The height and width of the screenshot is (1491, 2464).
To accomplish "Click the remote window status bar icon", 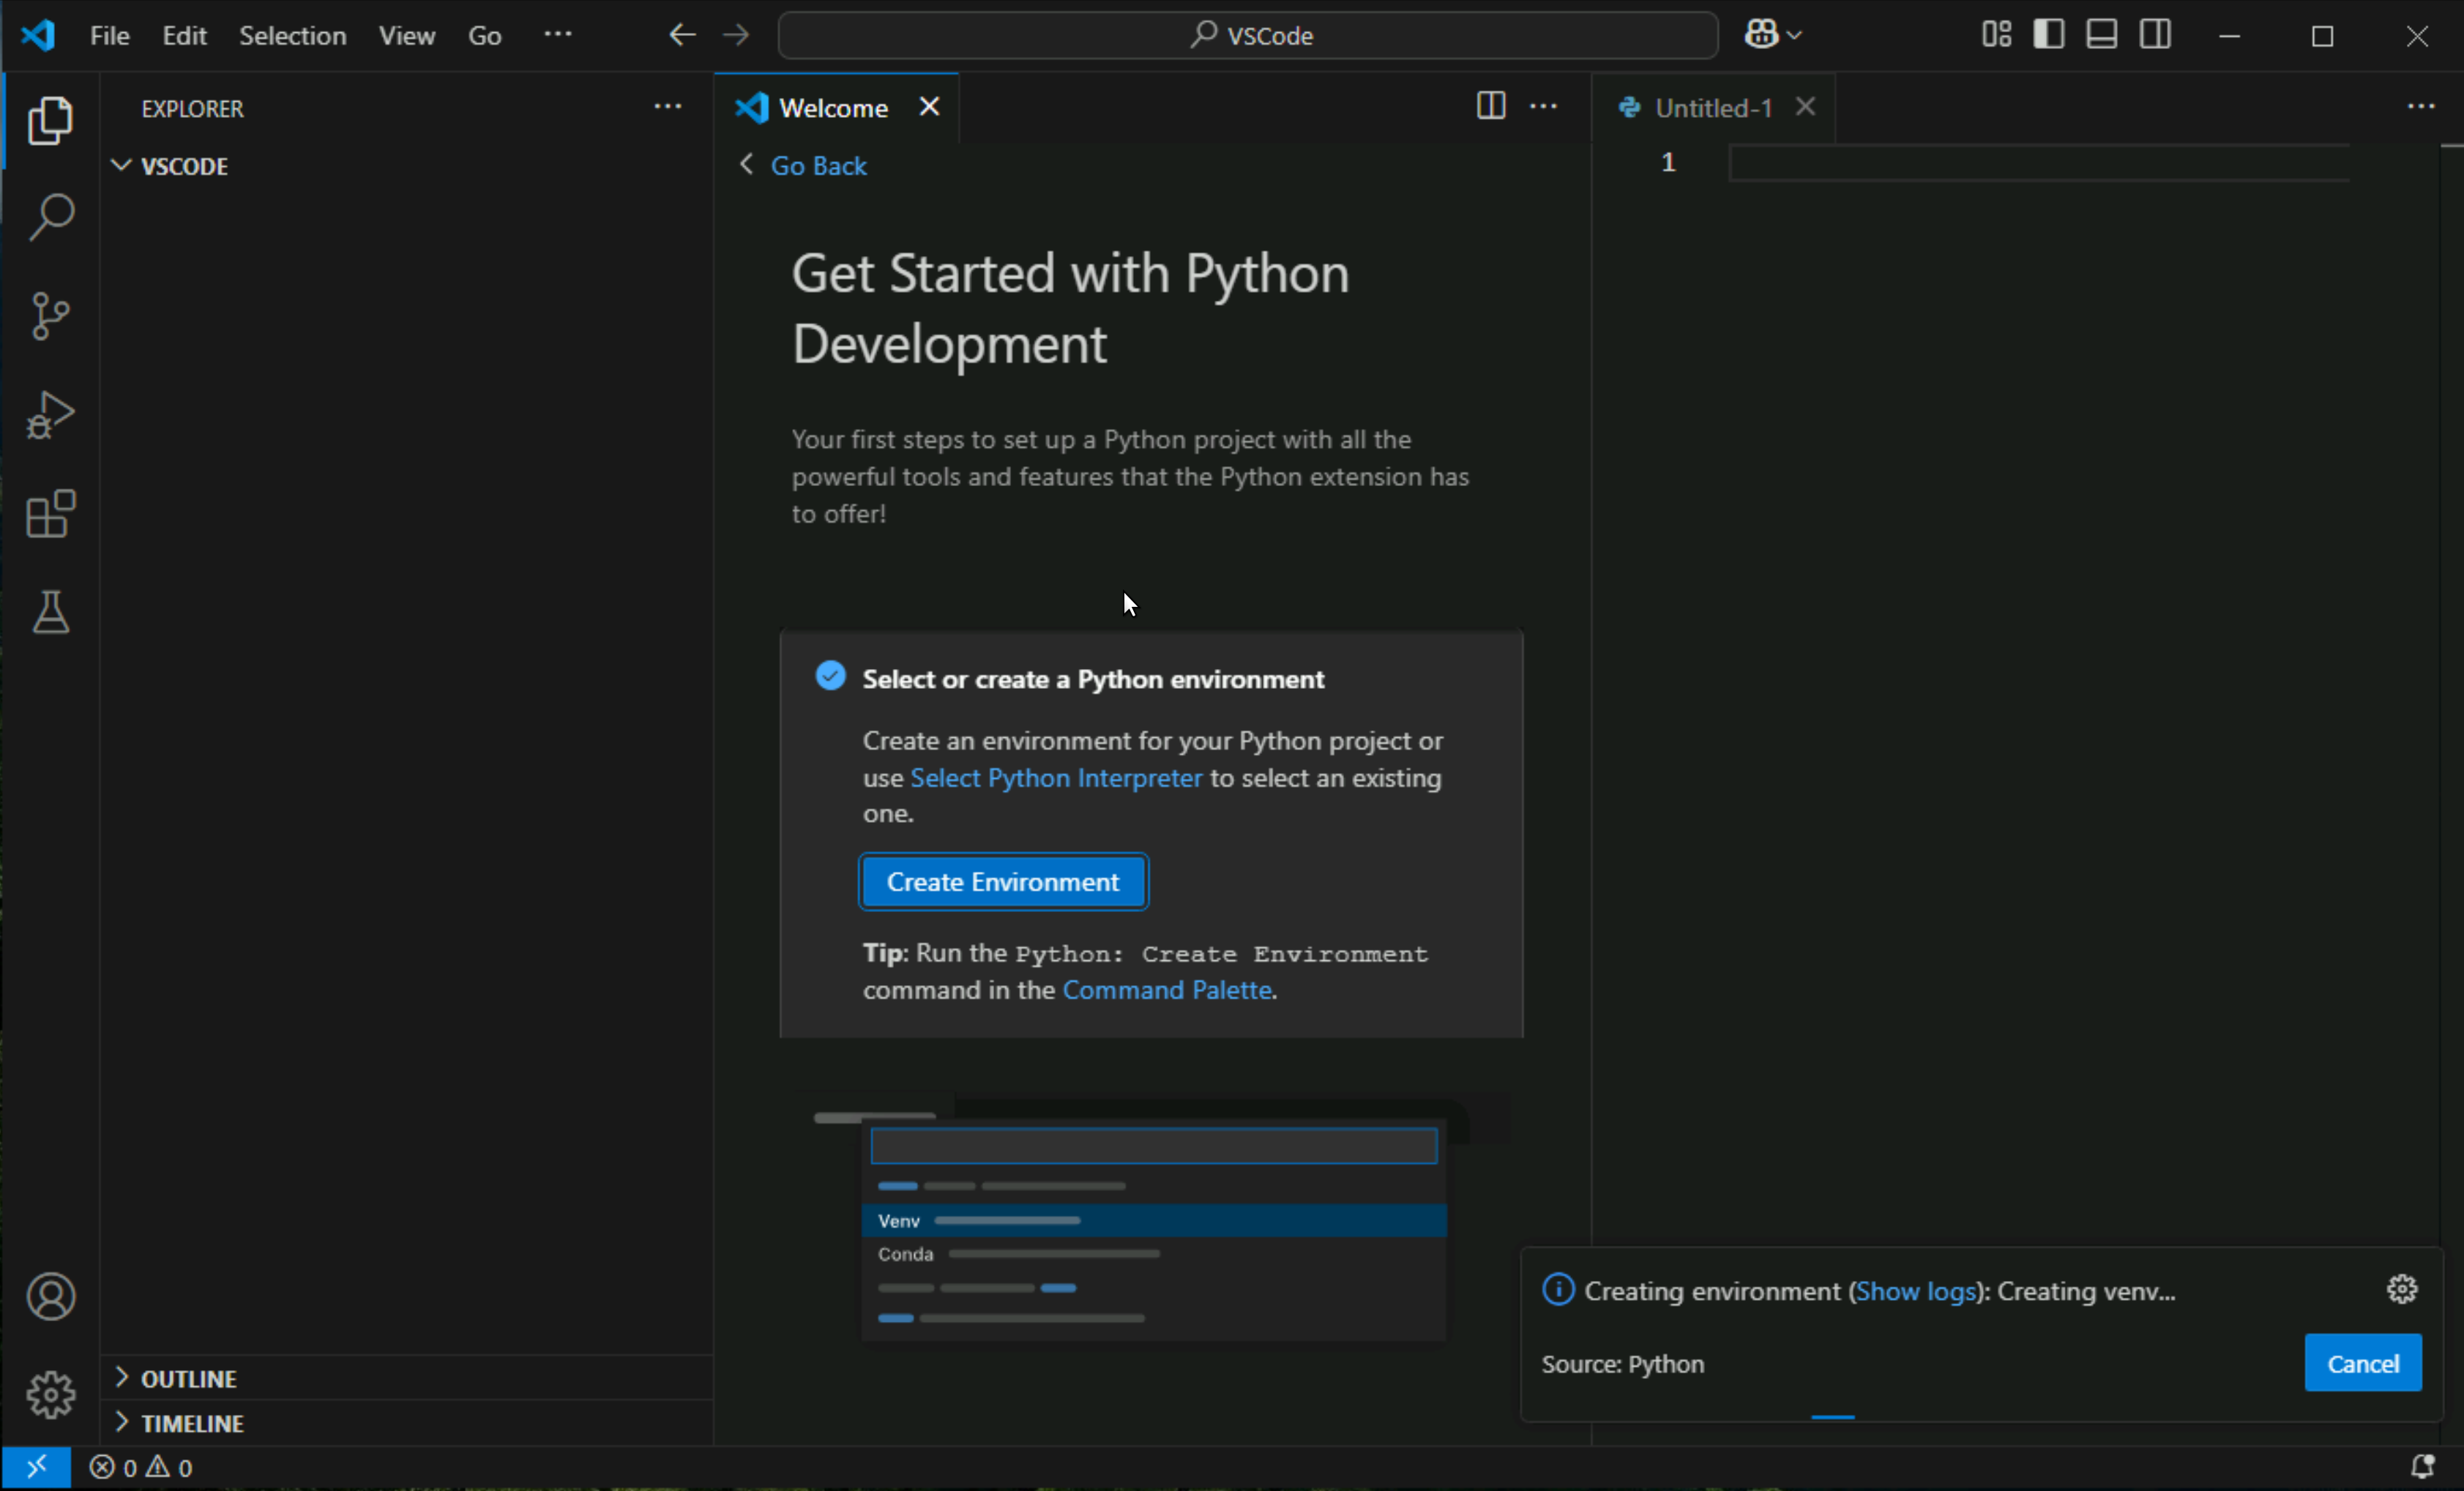I will (36, 1467).
